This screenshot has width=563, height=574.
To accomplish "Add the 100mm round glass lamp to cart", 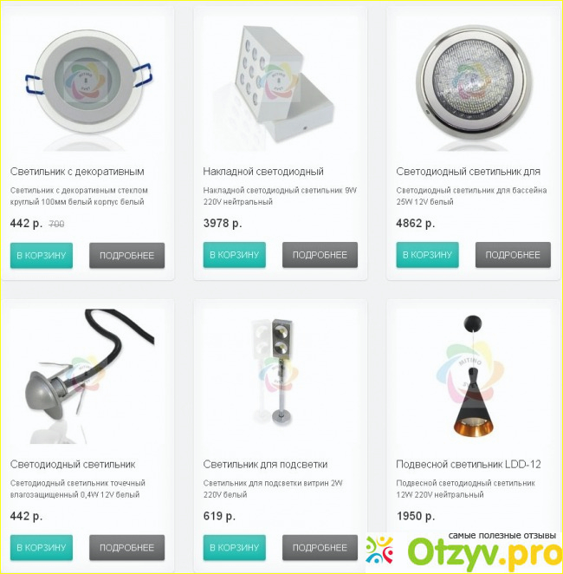I will 42,256.
